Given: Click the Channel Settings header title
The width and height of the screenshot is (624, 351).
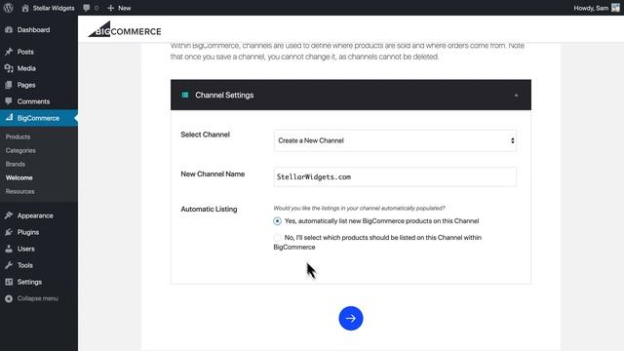Looking at the screenshot, I should pyautogui.click(x=224, y=96).
